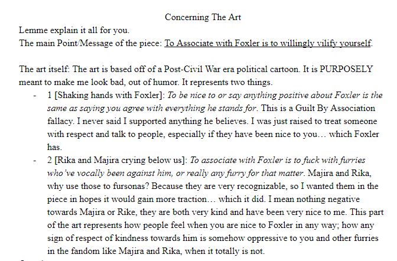Click the first bullet dash before '1 [Shaking hands'
397x261 pixels.
[x=35, y=96]
